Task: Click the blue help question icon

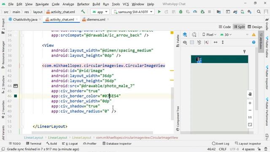Action: (254, 42)
